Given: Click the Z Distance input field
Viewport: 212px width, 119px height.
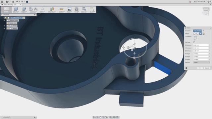Looking at the screenshot, I should coord(201,51).
